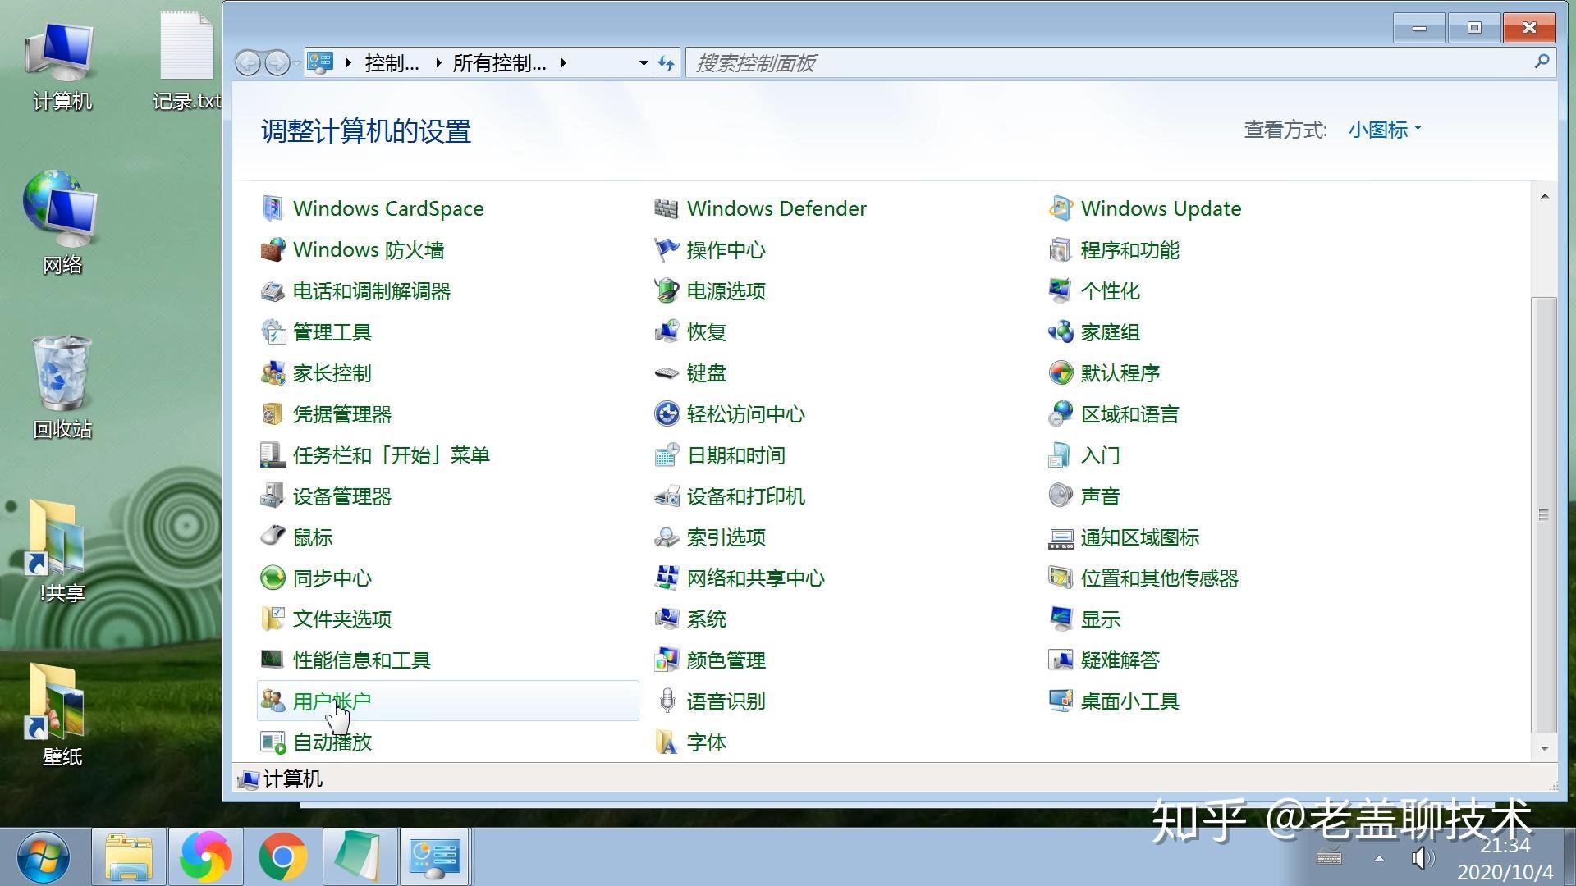1576x886 pixels.
Task: Click the 轻松访问中心 icon
Action: tap(667, 413)
